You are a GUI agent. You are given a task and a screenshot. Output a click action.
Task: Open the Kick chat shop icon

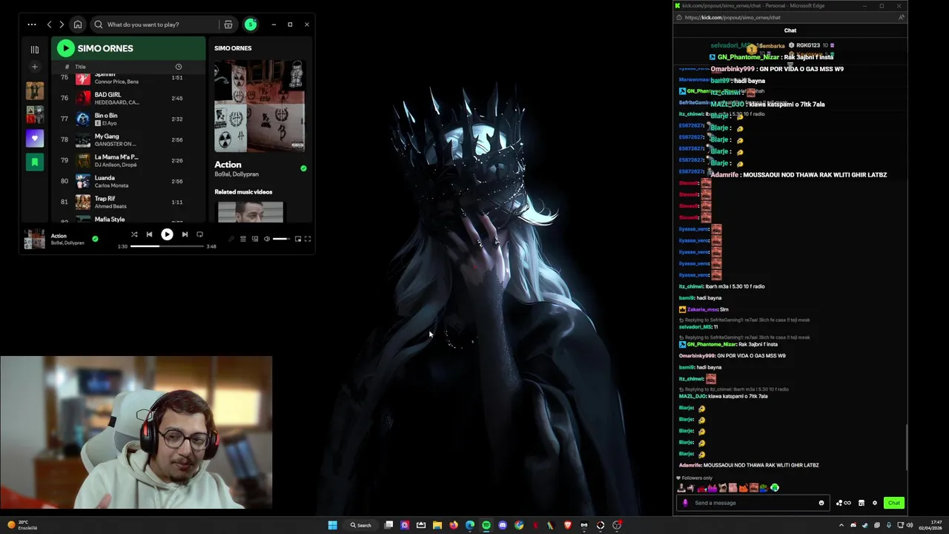(x=862, y=503)
